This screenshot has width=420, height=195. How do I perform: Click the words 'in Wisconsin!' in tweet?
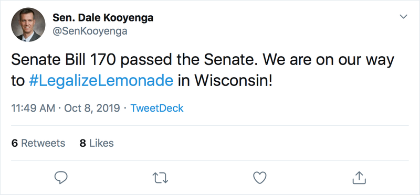(x=225, y=81)
